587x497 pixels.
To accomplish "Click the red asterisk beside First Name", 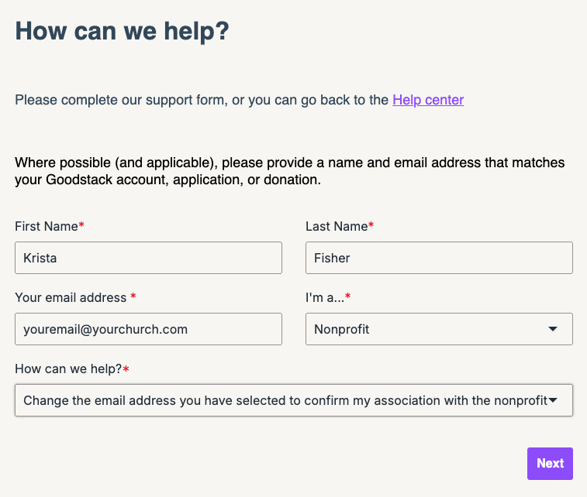I will (81, 227).
